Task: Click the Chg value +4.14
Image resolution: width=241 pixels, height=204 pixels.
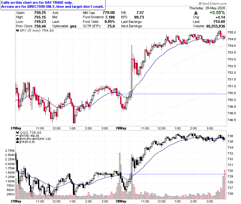Action: 220,17
